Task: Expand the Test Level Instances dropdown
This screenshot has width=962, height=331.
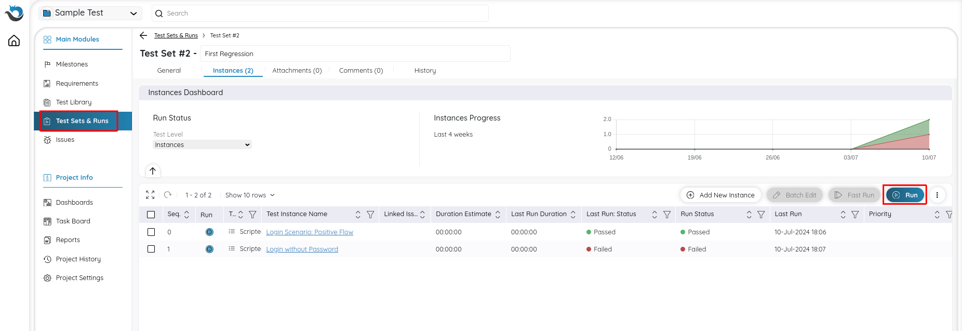Action: click(202, 145)
